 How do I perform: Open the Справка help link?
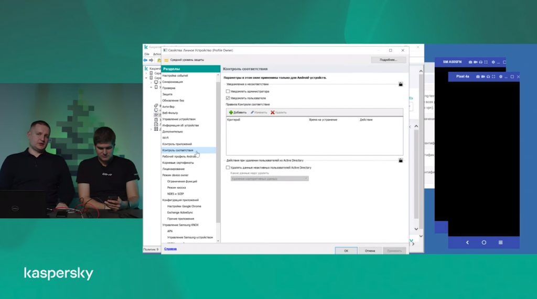coord(170,249)
